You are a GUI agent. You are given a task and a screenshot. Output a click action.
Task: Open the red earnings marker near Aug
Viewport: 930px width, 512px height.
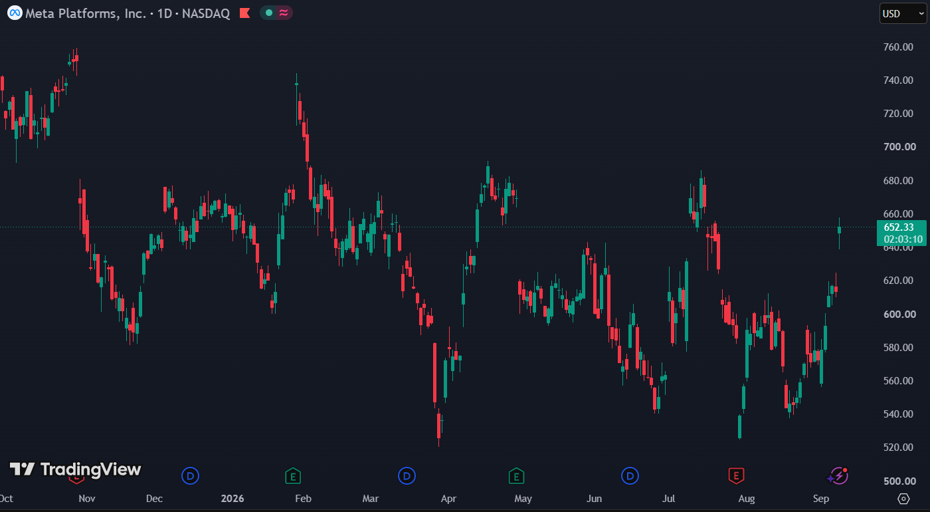pyautogui.click(x=735, y=475)
